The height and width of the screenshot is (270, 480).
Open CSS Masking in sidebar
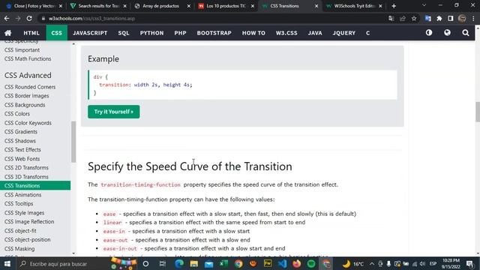pyautogui.click(x=19, y=249)
